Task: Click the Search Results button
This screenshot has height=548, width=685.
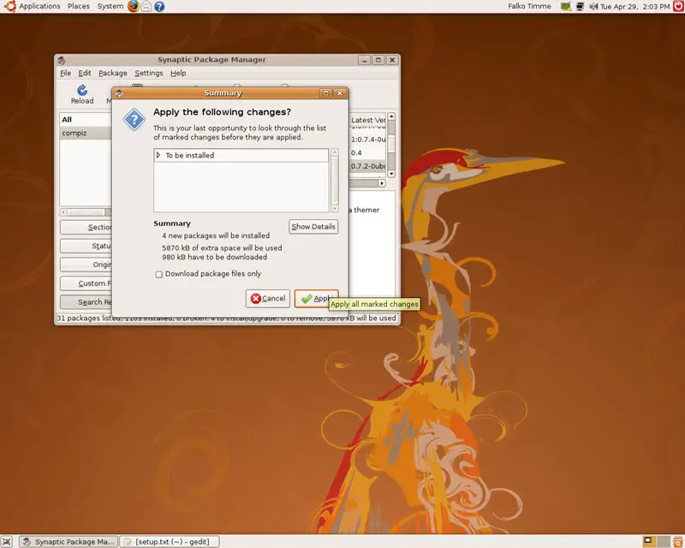Action: 86,302
